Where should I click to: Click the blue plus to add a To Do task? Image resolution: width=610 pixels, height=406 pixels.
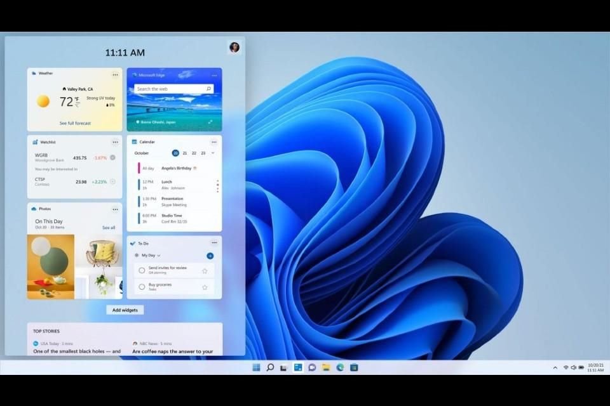coord(210,256)
